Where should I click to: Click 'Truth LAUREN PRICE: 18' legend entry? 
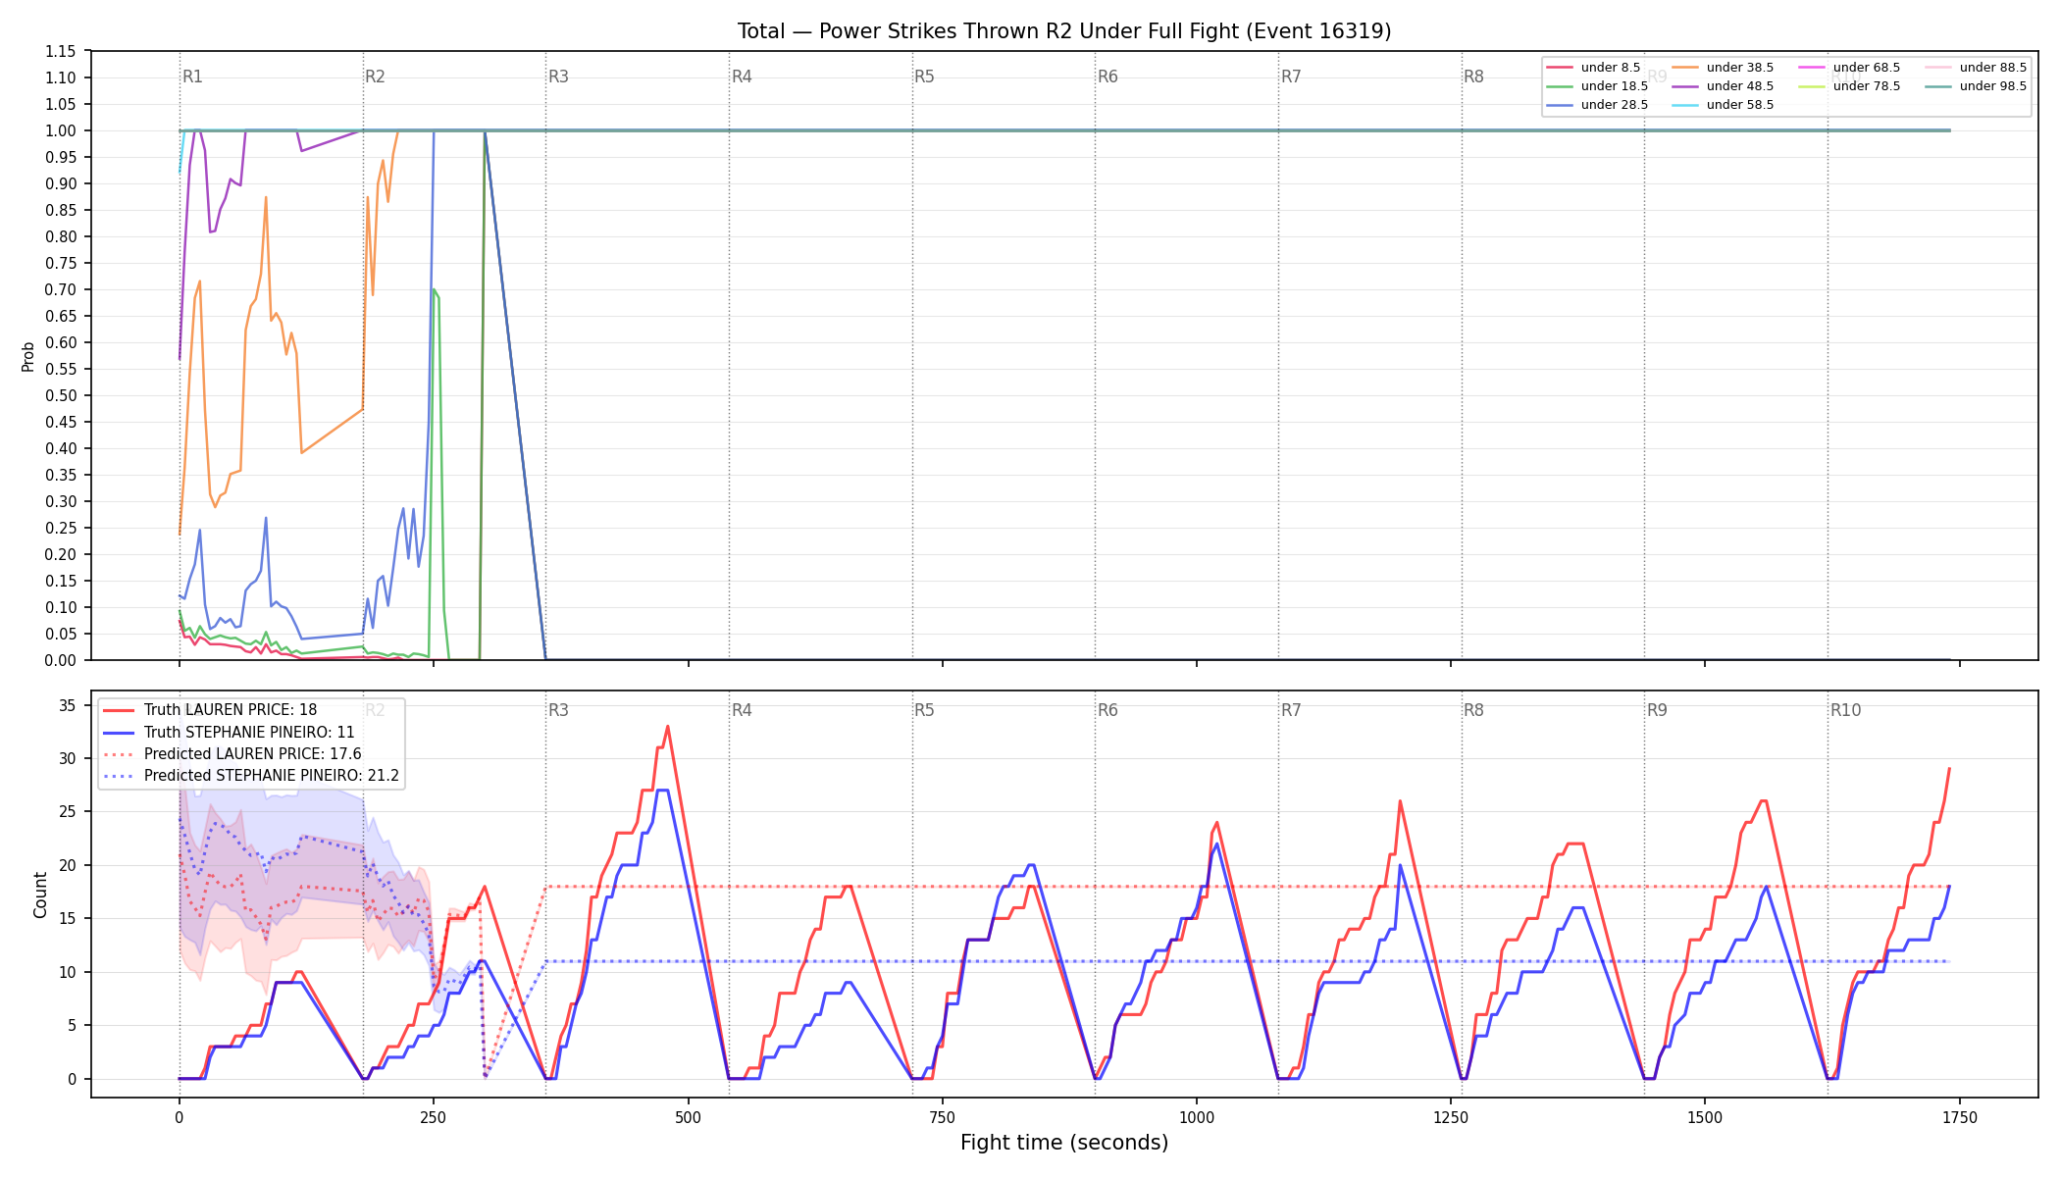pos(210,710)
